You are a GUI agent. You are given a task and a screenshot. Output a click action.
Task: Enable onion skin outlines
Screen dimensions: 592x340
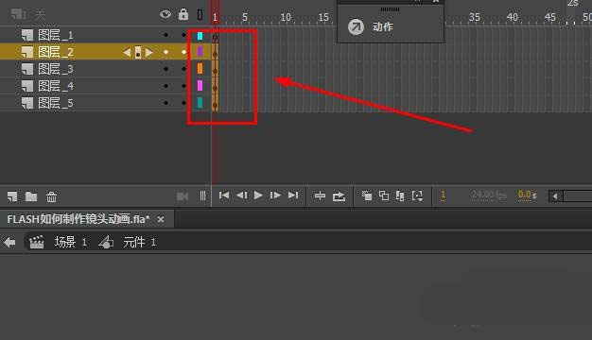click(384, 195)
